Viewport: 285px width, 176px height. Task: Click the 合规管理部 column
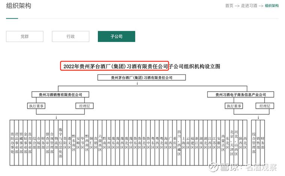[52, 143]
